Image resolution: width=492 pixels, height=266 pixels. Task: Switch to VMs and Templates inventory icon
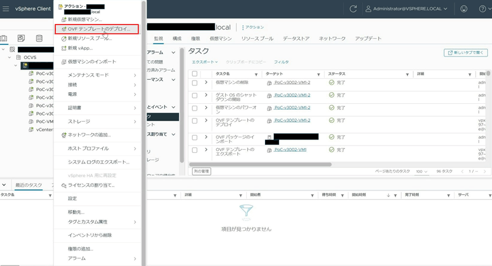21,38
